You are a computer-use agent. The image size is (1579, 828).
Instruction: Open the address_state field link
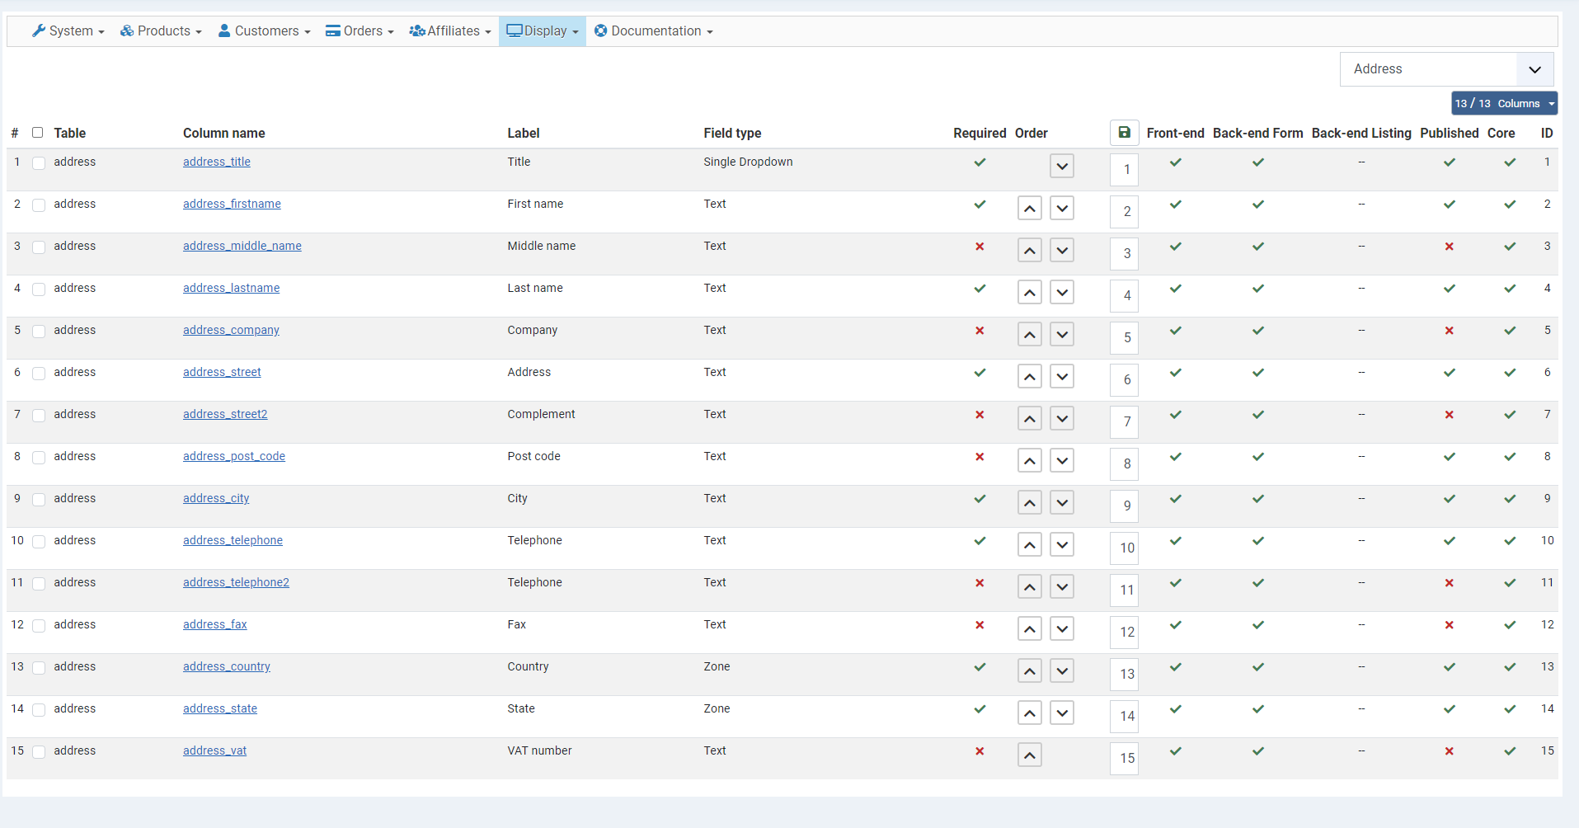coord(220,708)
